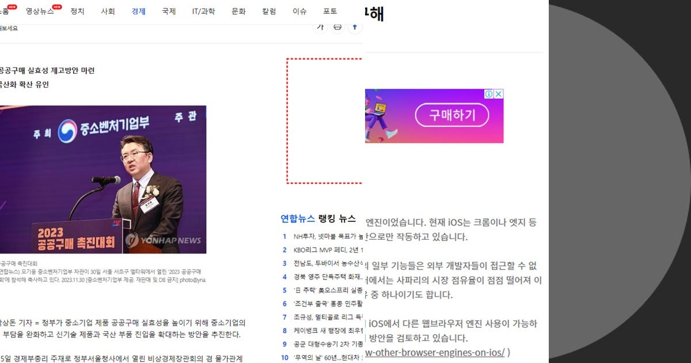This screenshot has width=691, height=363.
Task: Open the 포토 section tab
Action: tap(329, 12)
